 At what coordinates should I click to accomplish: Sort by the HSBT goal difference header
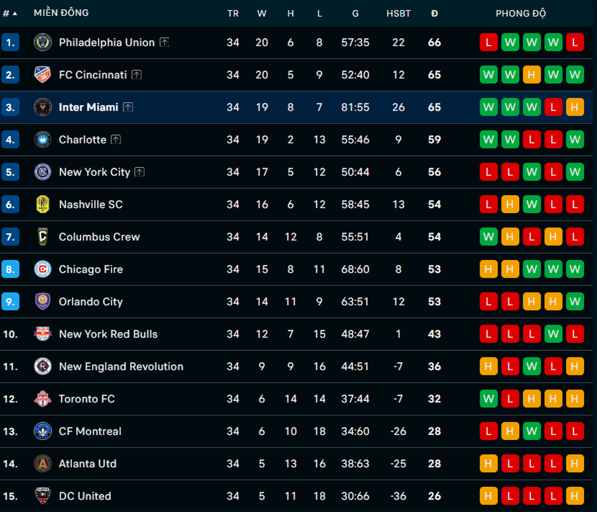pos(399,13)
